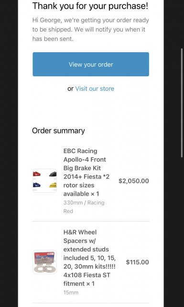Viewport: 184px width, 307px height.
Task: Click the $115.00 price
Action: point(137,262)
